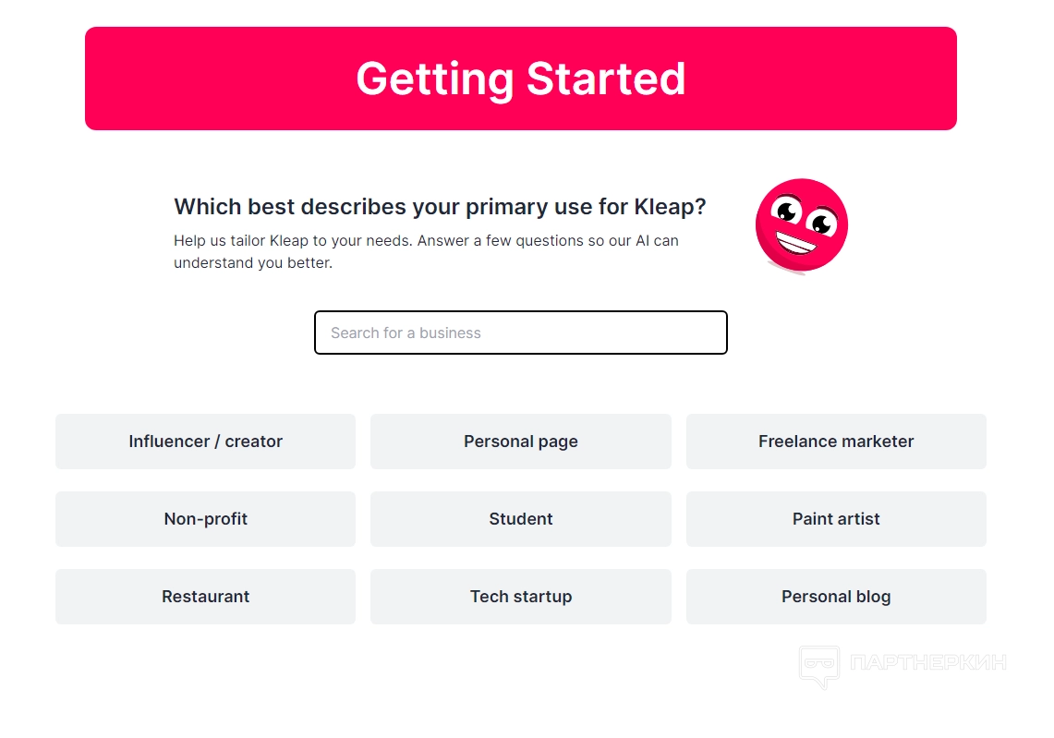Select the Paint artist option
Image resolution: width=1054 pixels, height=738 pixels.
click(x=835, y=519)
